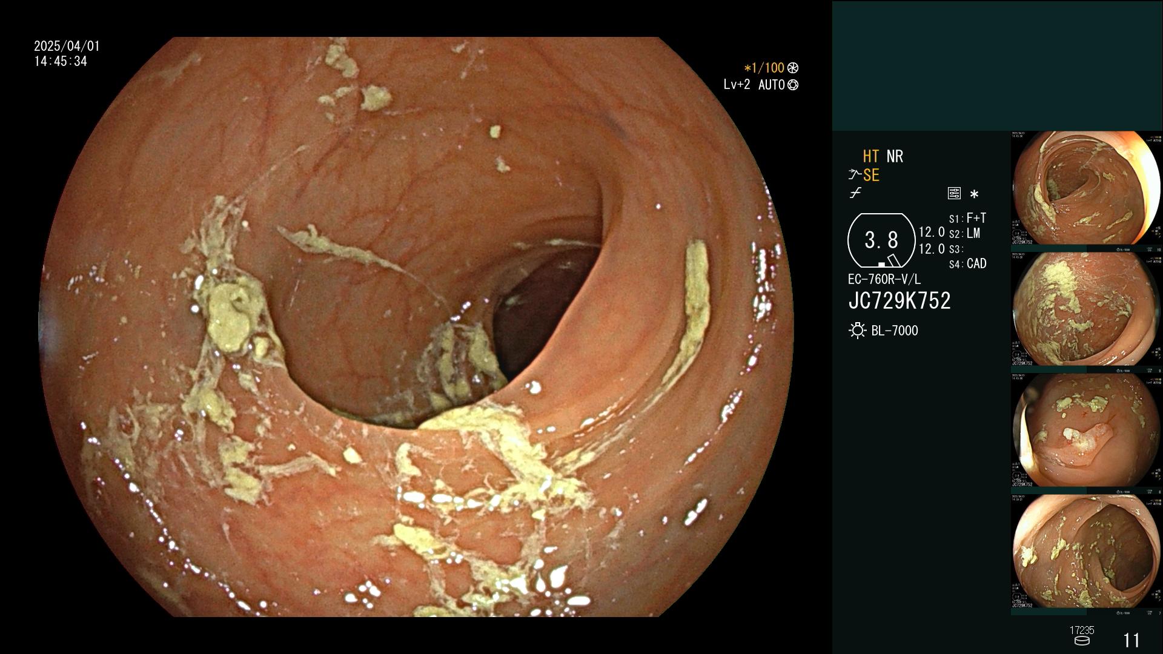Click the BL-7000 light source label
1163x654 pixels.
pos(895,331)
